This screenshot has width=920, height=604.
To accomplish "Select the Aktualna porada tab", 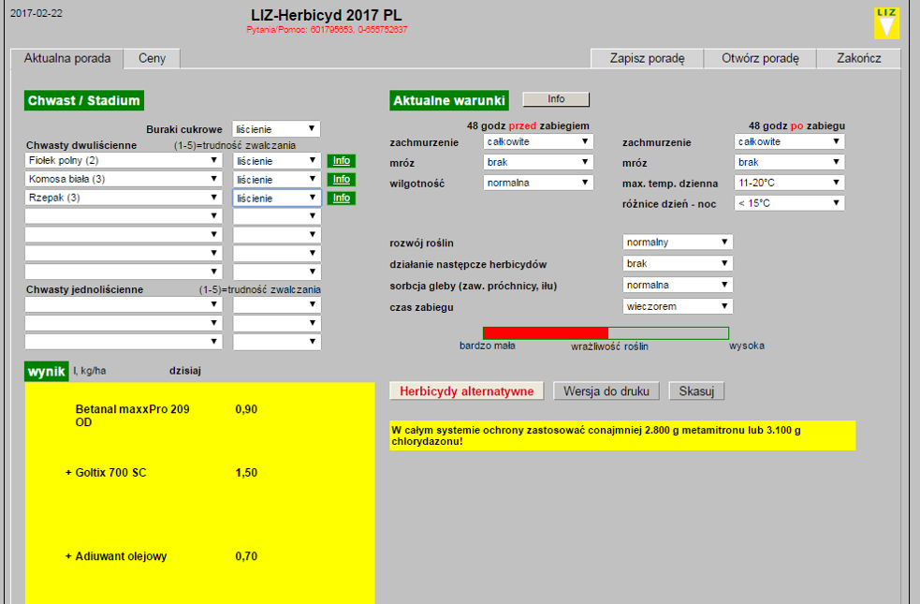I will tap(66, 58).
